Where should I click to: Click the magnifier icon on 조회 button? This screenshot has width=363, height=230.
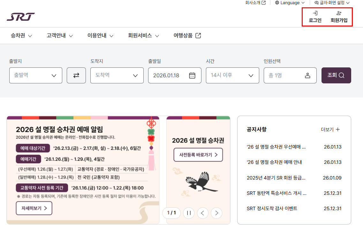[x=342, y=75]
